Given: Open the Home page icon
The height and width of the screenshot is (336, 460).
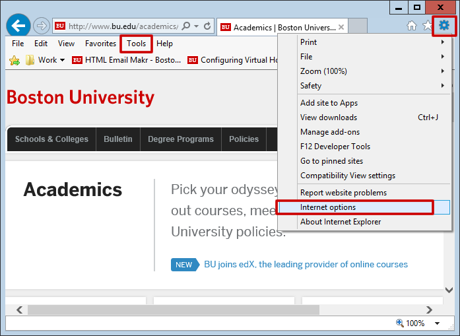Looking at the screenshot, I should tap(412, 26).
